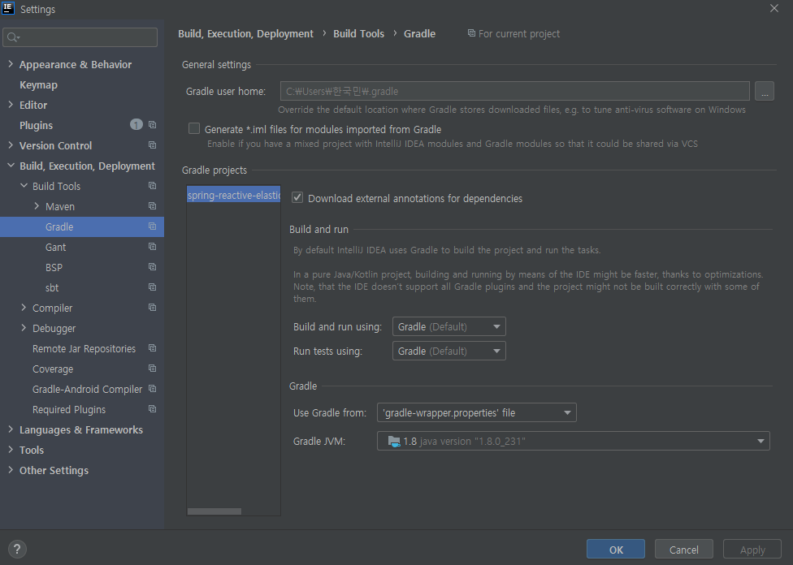Viewport: 793px width, 565px height.
Task: Click the project-level icon beside sbt
Action: click(x=152, y=287)
